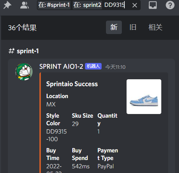The image size is (179, 173).
Task: Click the 'Buy Spend' field label
Action: point(80,154)
